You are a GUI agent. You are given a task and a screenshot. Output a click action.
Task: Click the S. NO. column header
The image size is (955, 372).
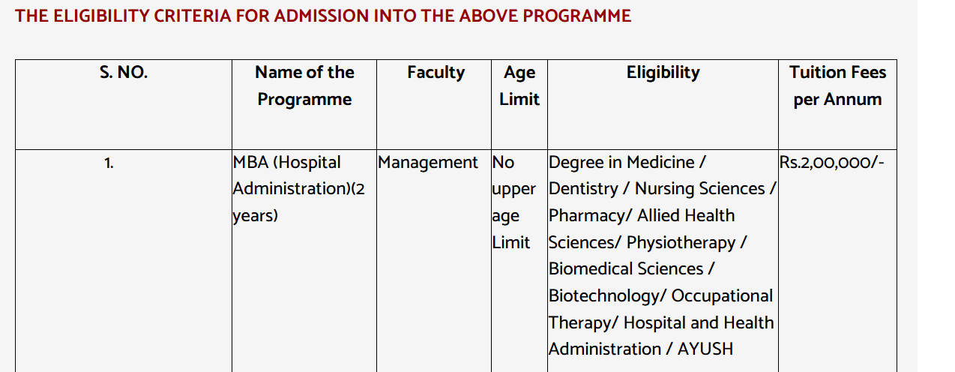point(124,73)
